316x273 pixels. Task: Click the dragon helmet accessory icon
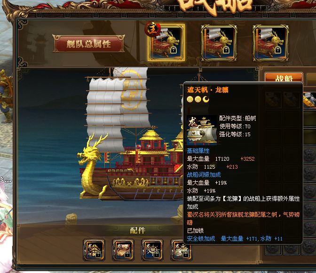pos(94,250)
